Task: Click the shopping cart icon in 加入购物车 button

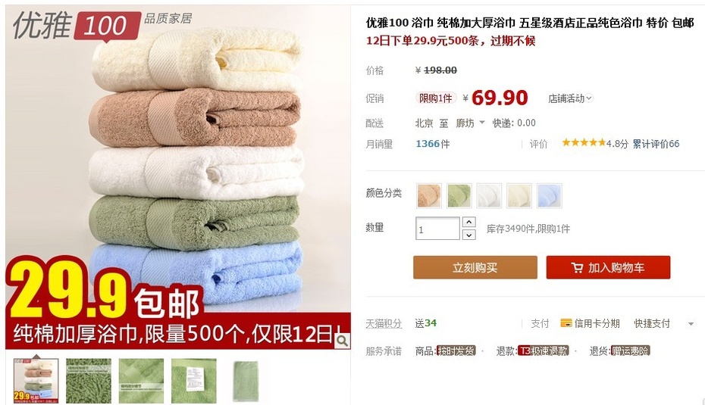Action: (x=577, y=268)
